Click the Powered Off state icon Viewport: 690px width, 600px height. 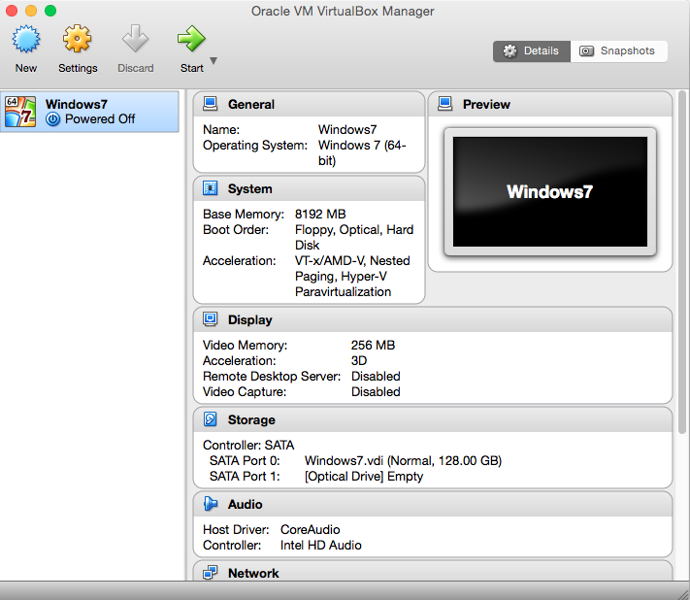pos(52,119)
